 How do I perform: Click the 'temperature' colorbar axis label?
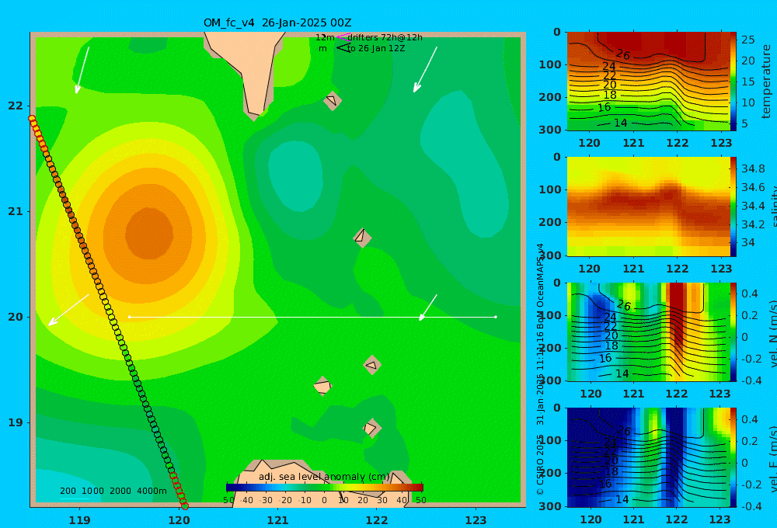point(767,82)
